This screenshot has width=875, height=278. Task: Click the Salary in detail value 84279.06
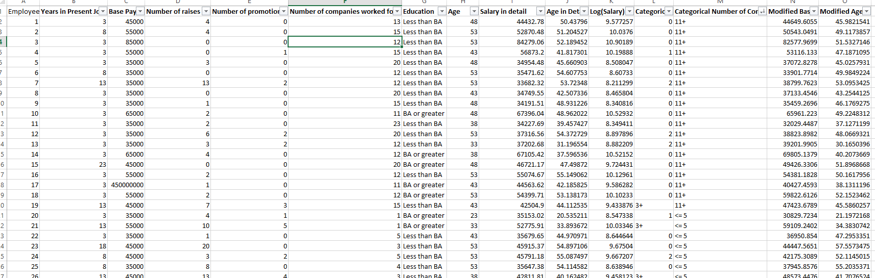click(512, 42)
